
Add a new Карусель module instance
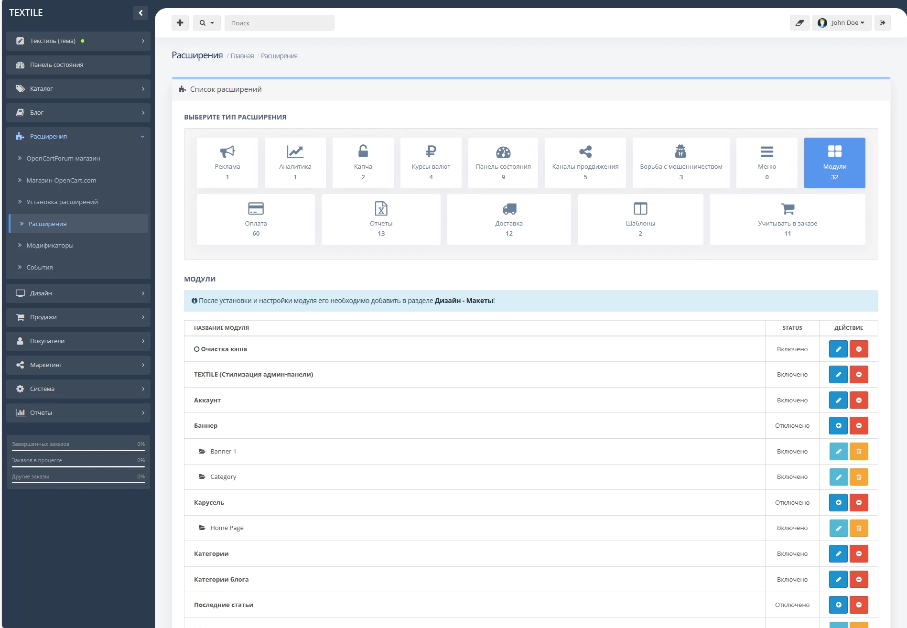838,503
